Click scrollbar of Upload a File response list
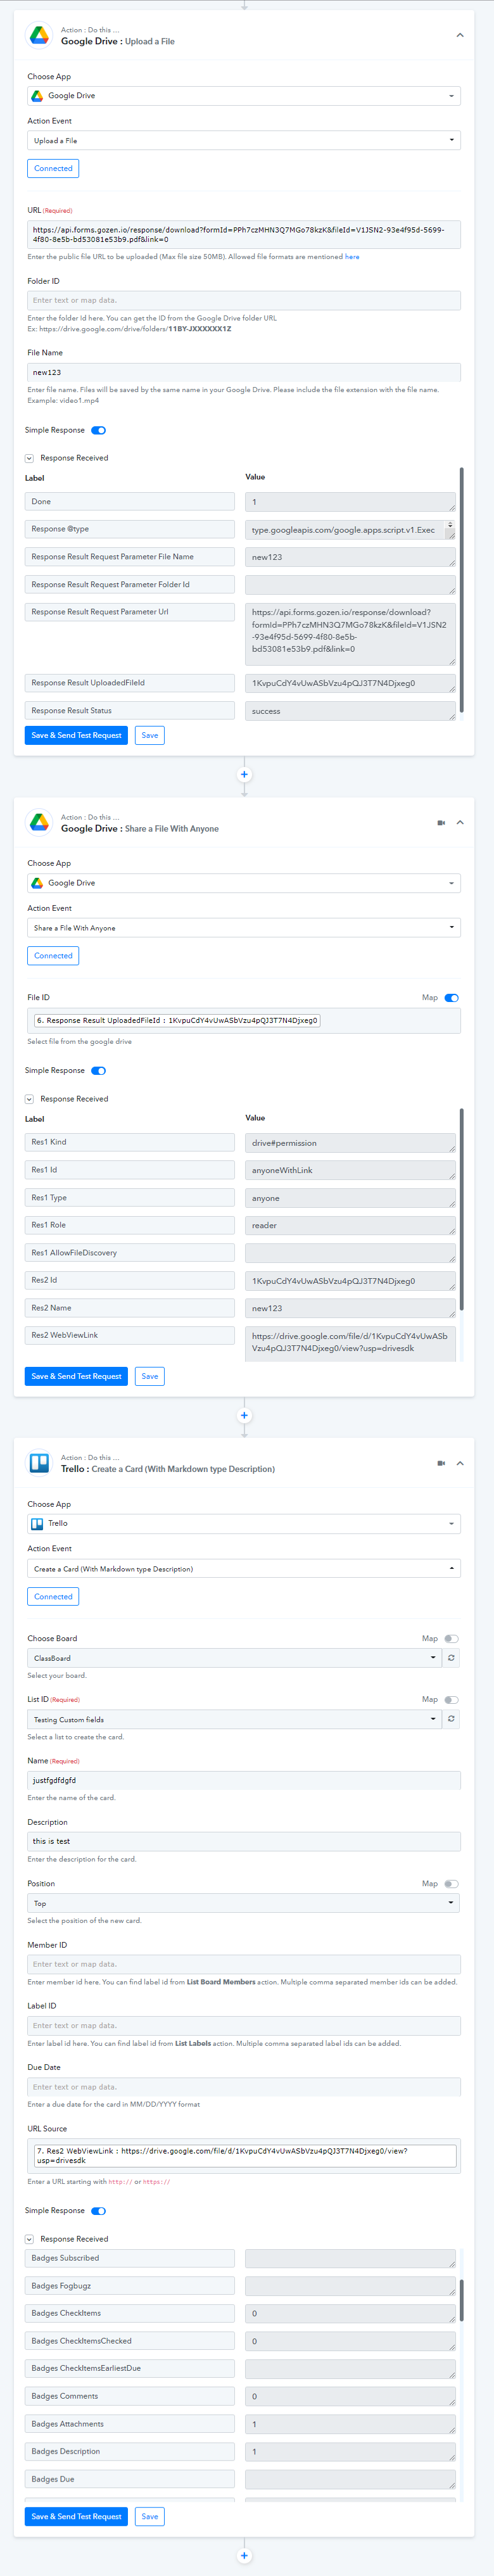Image resolution: width=494 pixels, height=2576 pixels. pos(461,590)
